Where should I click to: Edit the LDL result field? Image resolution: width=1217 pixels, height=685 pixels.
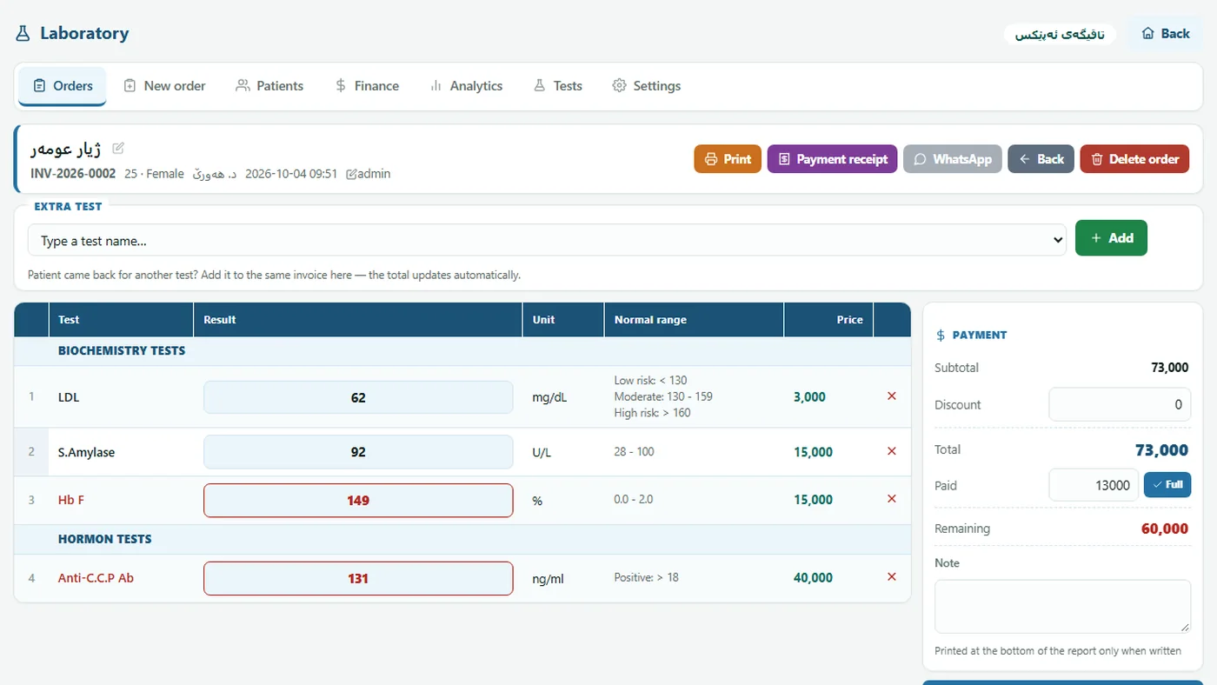pyautogui.click(x=358, y=397)
